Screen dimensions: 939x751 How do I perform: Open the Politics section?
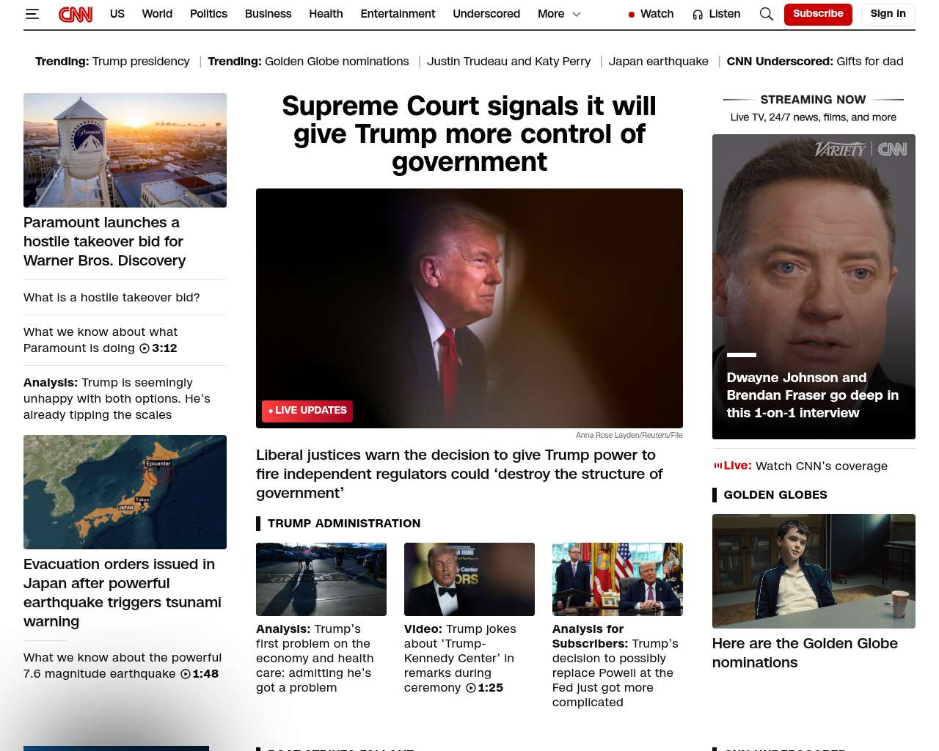208,14
